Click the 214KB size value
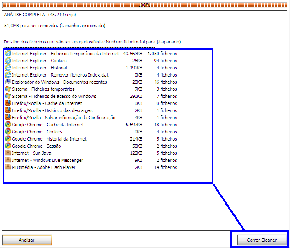The image size is (290, 248). tap(136, 139)
